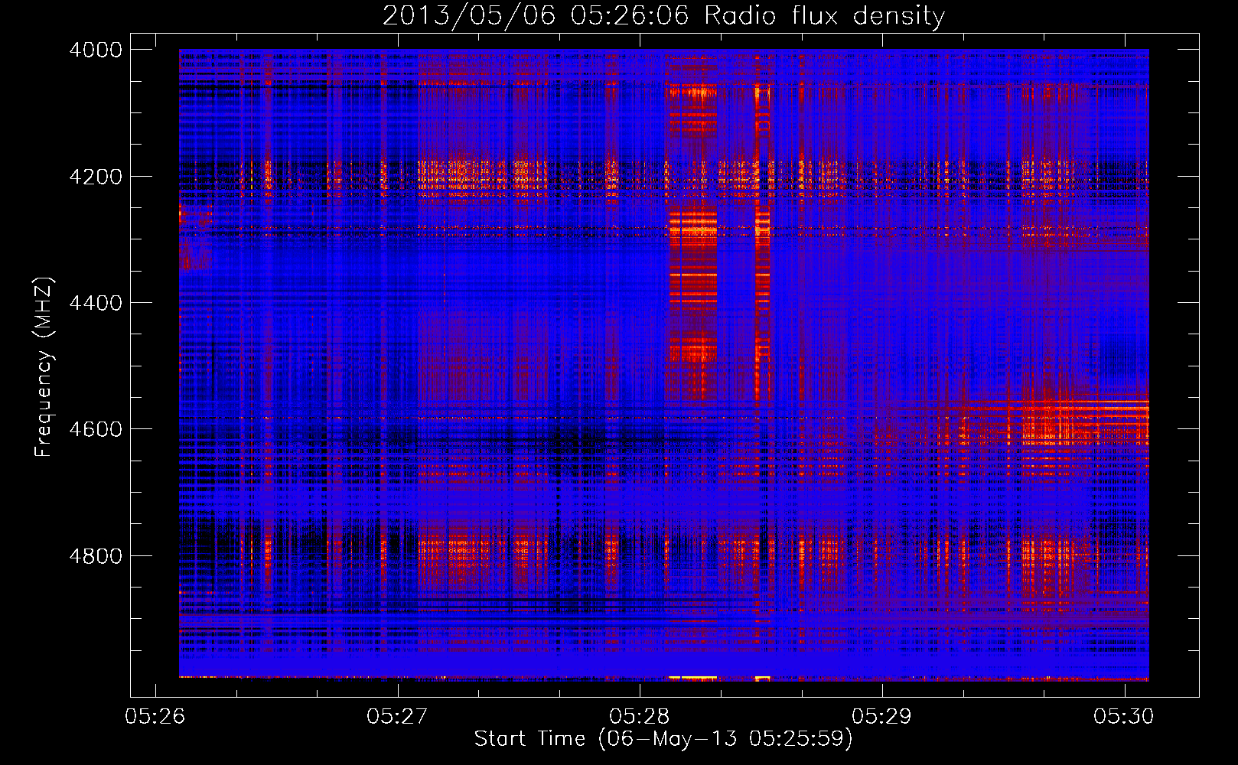
Task: Click the 05:30 time tick label
Action: (x=1124, y=716)
